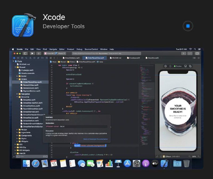Expand the iOS Clip folder

click(x=15, y=147)
